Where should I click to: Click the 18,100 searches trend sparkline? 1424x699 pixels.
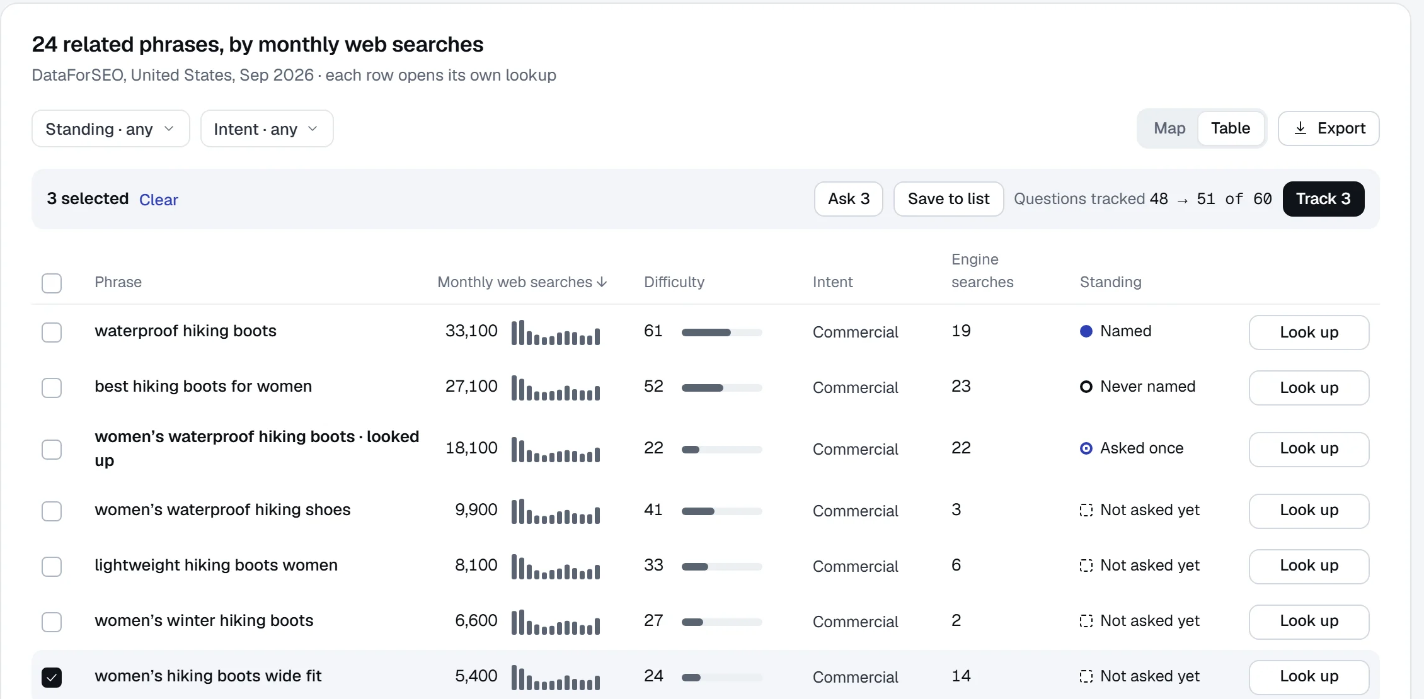(x=556, y=450)
